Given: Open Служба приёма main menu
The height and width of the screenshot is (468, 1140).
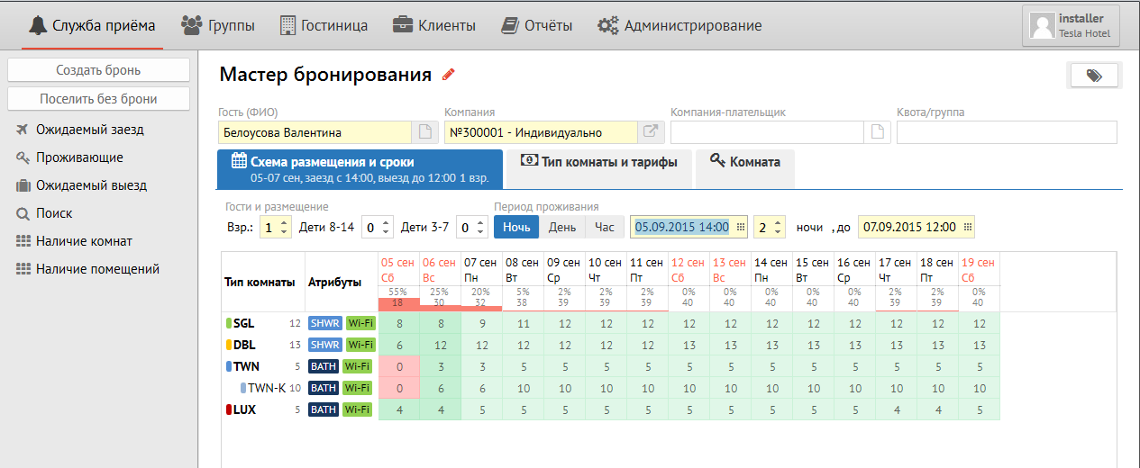Looking at the screenshot, I should 92,25.
